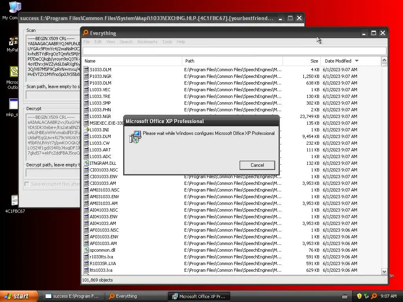Sort results by Path column header
Viewport: 403px width, 302px height.
(x=232, y=61)
